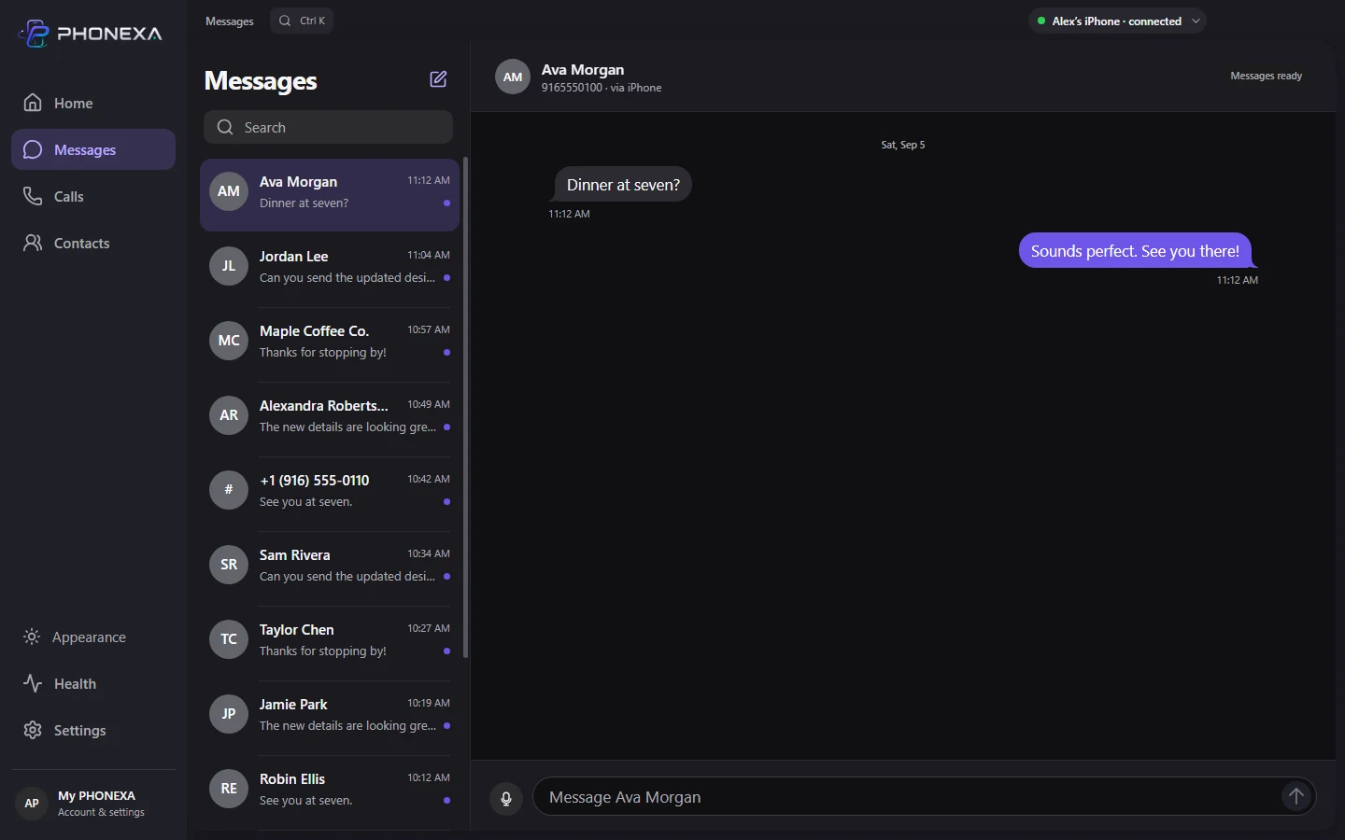1345x840 pixels.
Task: Click the MC avatar for Maple Coffee Co.
Action: coord(229,341)
